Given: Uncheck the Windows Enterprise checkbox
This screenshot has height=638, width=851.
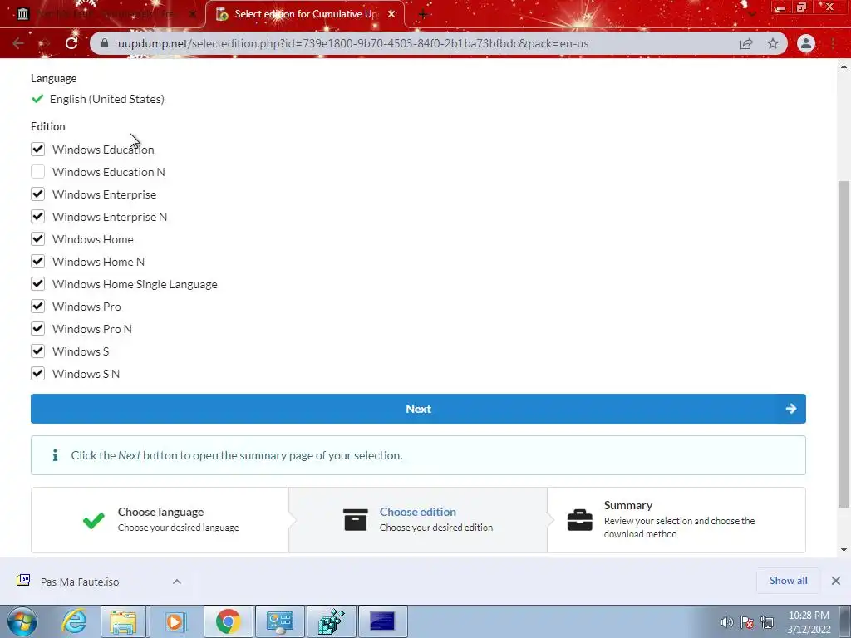Looking at the screenshot, I should pyautogui.click(x=37, y=194).
